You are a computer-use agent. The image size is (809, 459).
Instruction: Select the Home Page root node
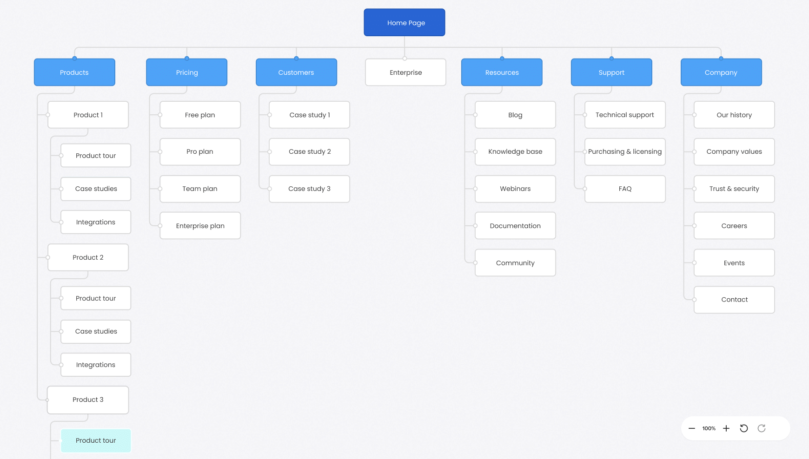point(404,22)
